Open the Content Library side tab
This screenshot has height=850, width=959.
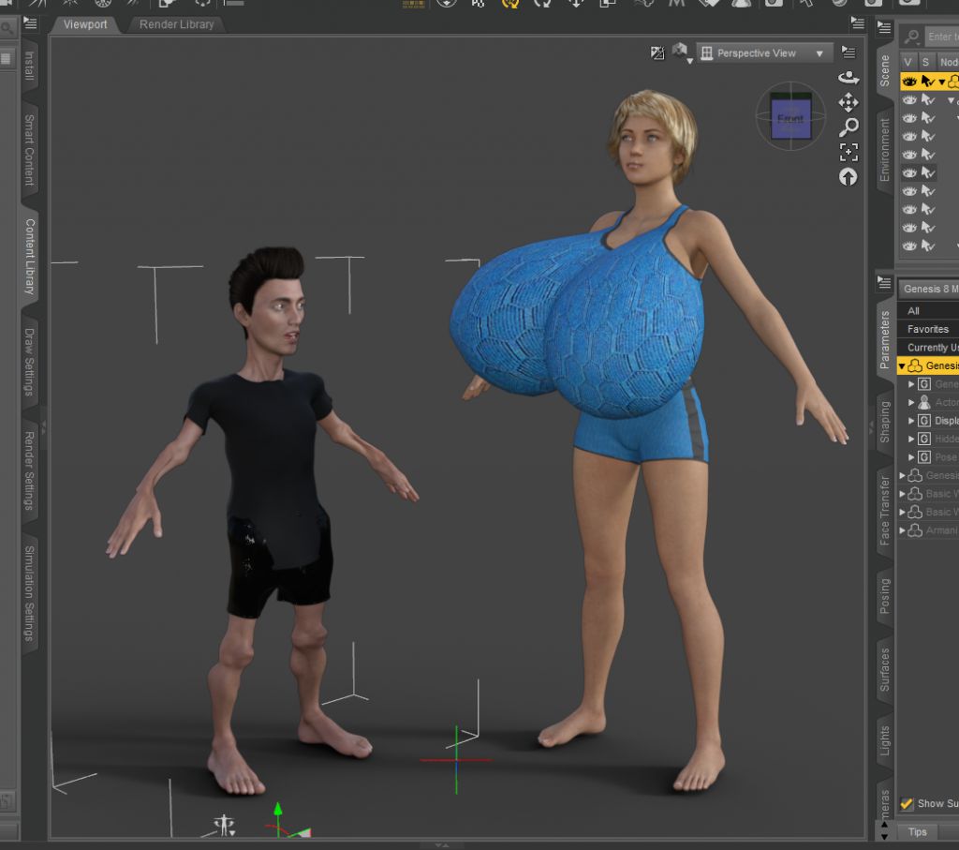(29, 257)
